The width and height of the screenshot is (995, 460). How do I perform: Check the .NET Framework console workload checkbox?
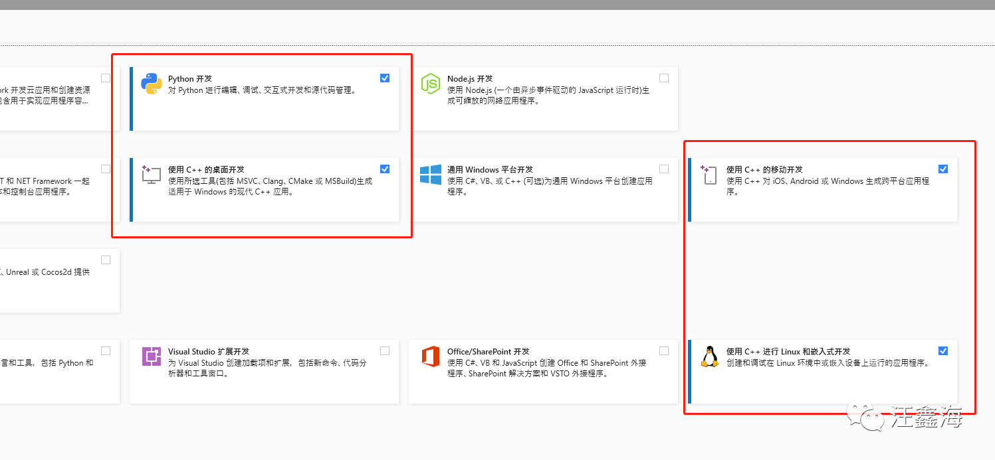[106, 169]
